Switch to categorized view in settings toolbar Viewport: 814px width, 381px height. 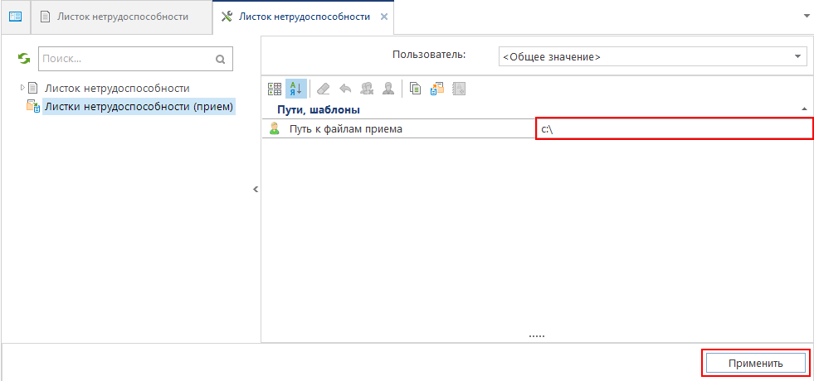(275, 89)
